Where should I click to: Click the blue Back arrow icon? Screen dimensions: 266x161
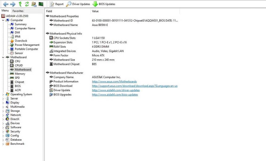[x=6, y=4]
